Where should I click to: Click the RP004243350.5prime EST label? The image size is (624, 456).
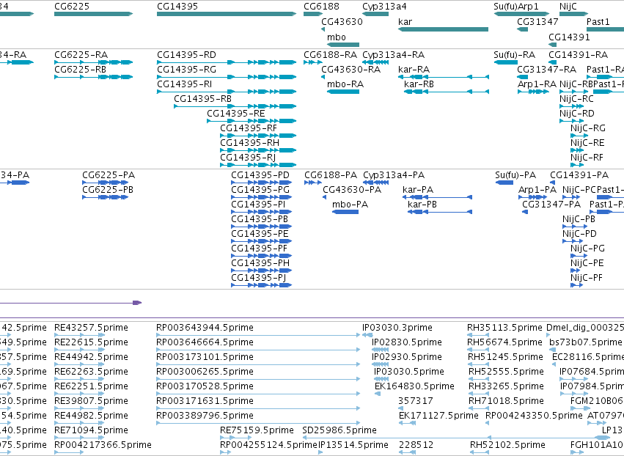(534, 416)
